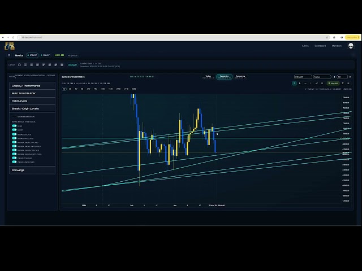Expand the Auto Trend Builder section

tap(32, 93)
